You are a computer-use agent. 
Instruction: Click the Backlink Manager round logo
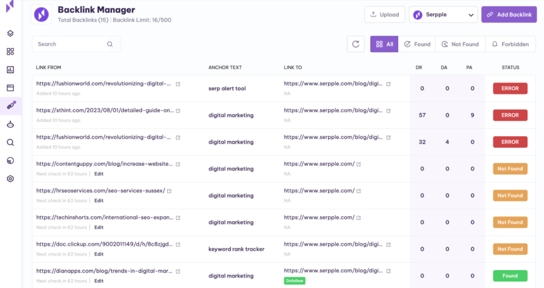pos(41,14)
